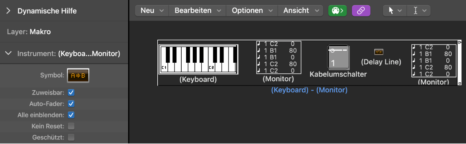Open the Optionen menu
Image resolution: width=466 pixels, height=144 pixels.
click(x=252, y=11)
